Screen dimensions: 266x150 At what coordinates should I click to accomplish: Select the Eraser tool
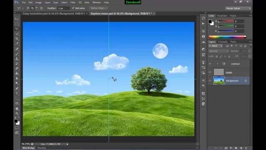17,68
